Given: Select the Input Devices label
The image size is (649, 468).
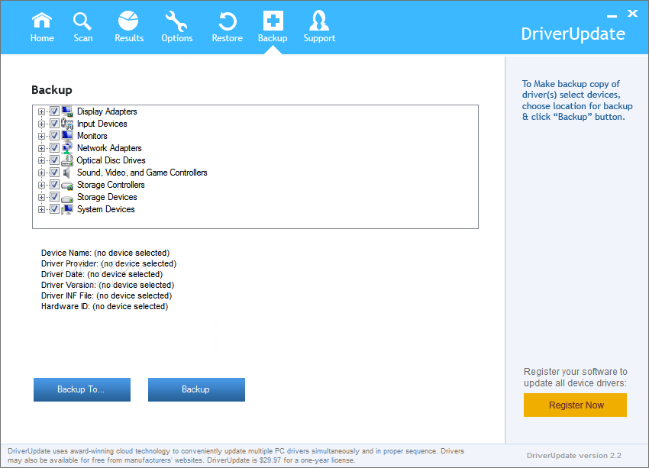Looking at the screenshot, I should [x=102, y=124].
